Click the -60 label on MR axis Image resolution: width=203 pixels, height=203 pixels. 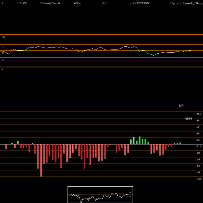(x=198, y=166)
